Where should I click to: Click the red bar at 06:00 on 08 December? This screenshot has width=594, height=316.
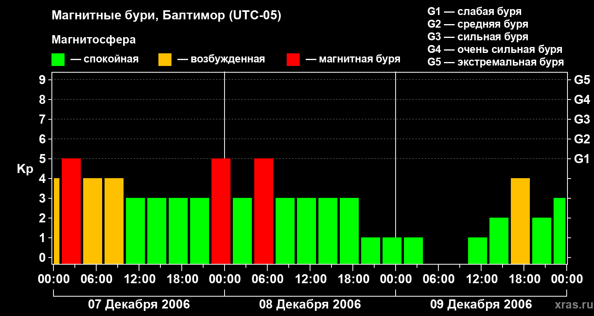tap(264, 211)
